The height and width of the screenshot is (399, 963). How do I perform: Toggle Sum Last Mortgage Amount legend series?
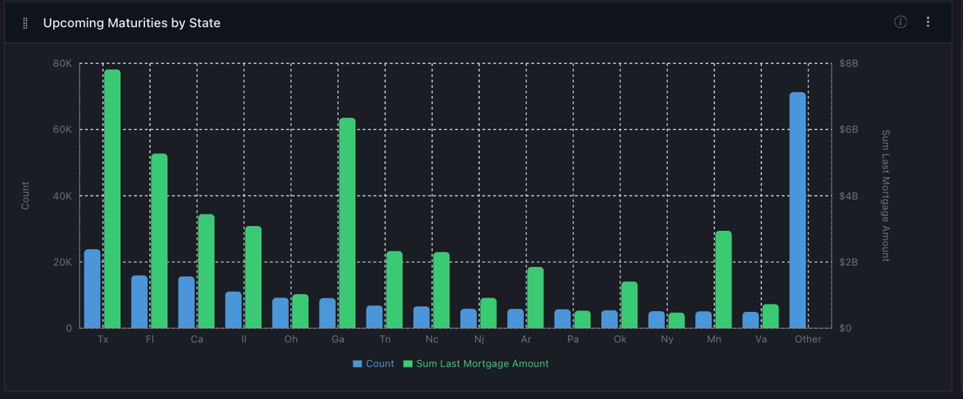(x=481, y=364)
